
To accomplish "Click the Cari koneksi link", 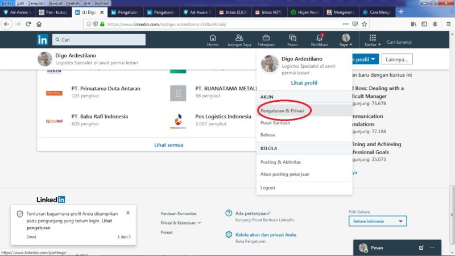I will click(399, 42).
